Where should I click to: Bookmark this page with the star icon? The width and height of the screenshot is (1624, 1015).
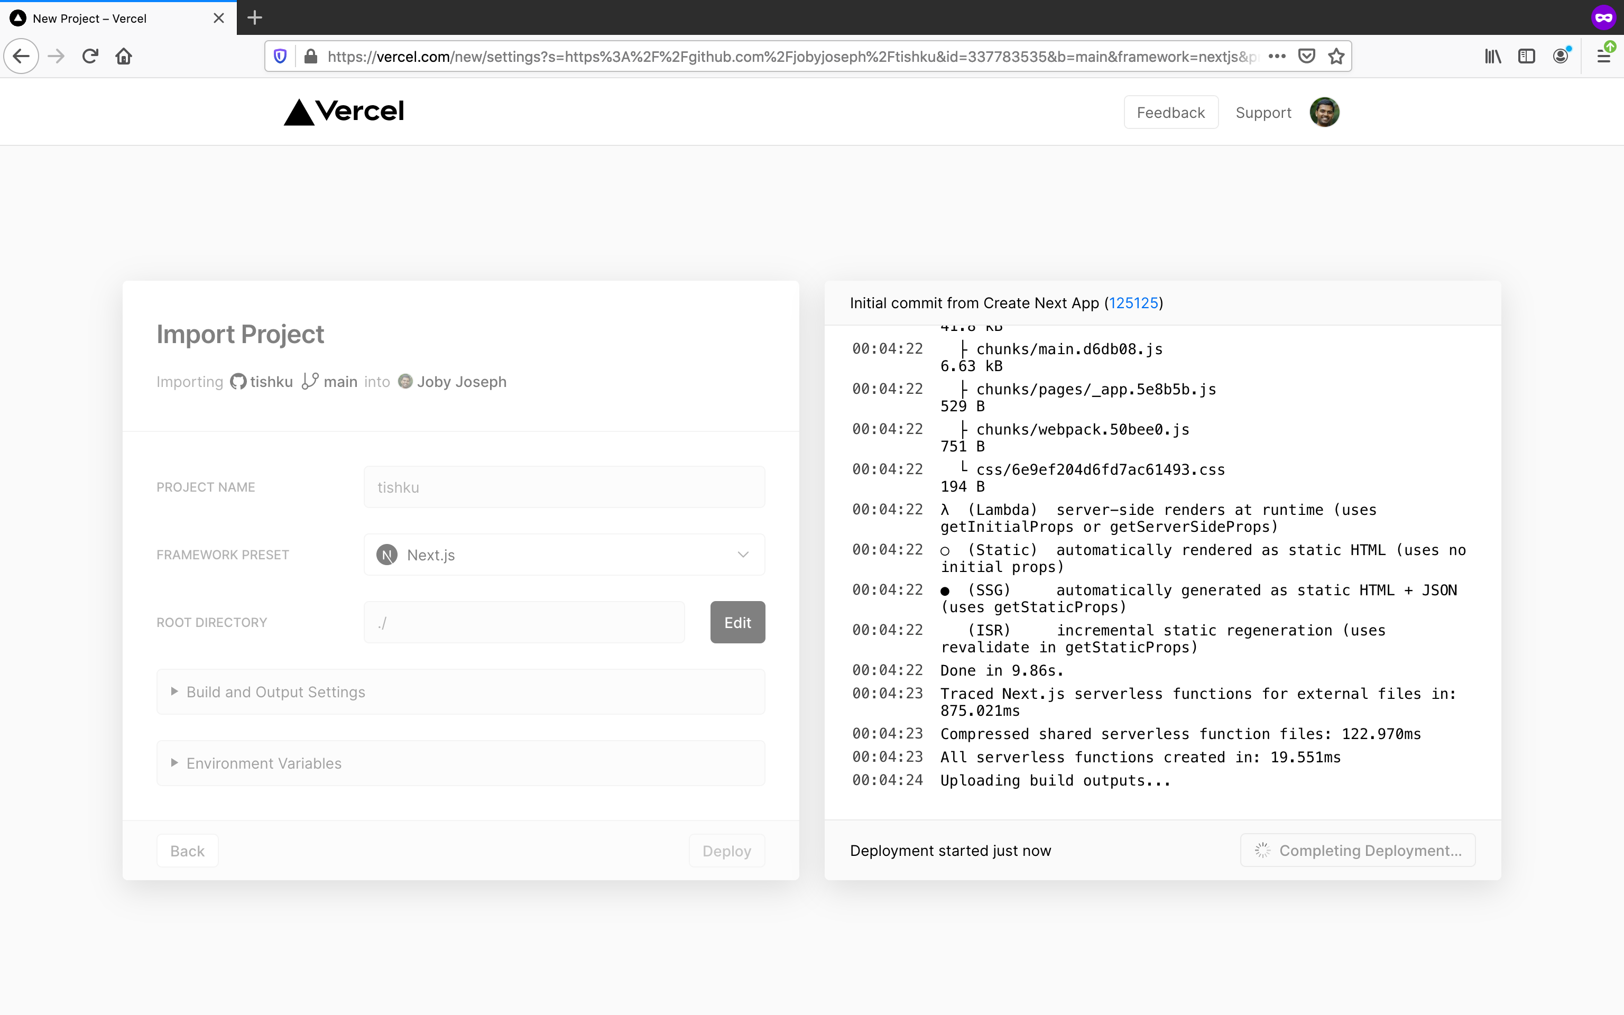point(1336,57)
